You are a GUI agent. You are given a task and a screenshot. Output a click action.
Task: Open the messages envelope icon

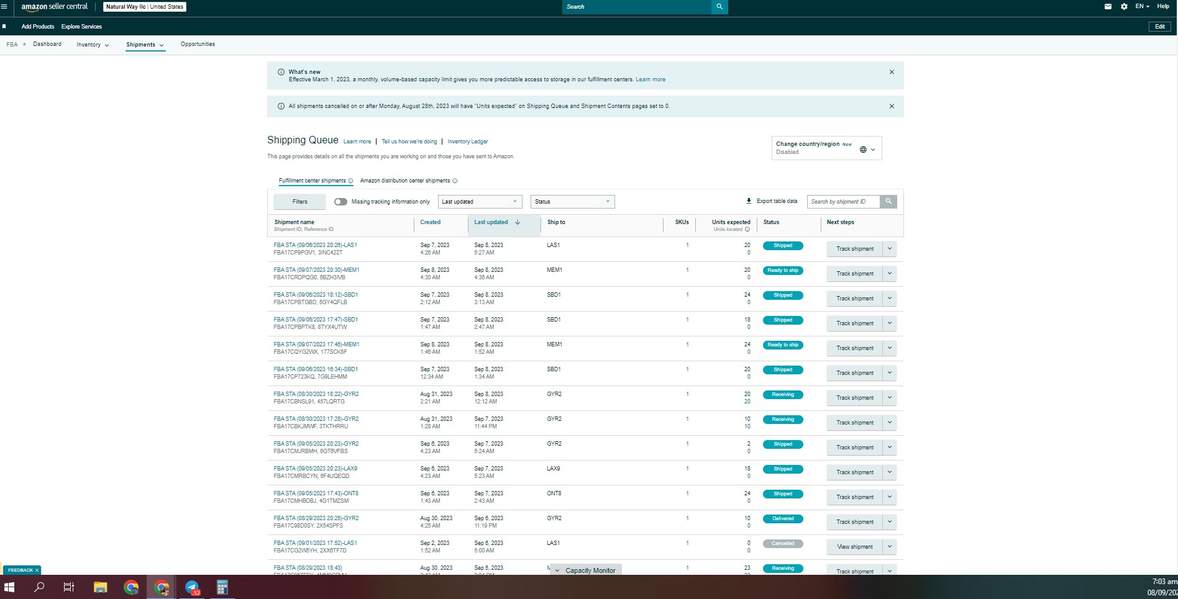click(x=1108, y=7)
